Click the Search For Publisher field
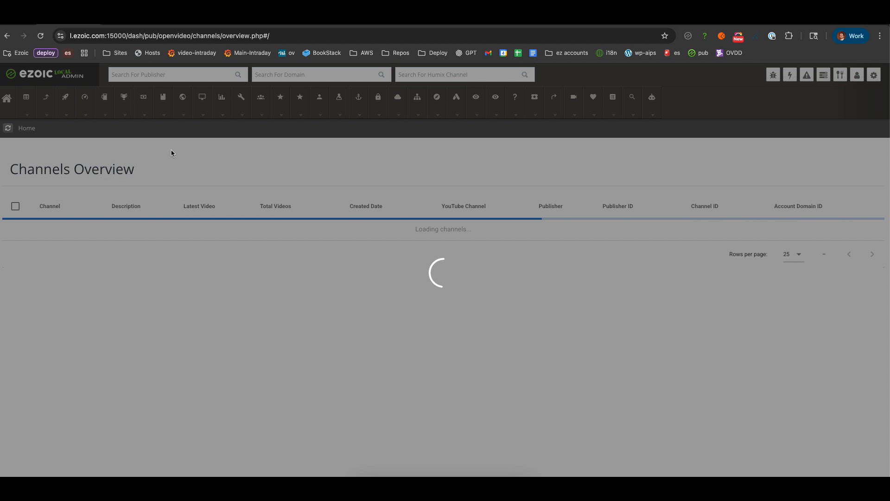The image size is (890, 501). [x=172, y=75]
